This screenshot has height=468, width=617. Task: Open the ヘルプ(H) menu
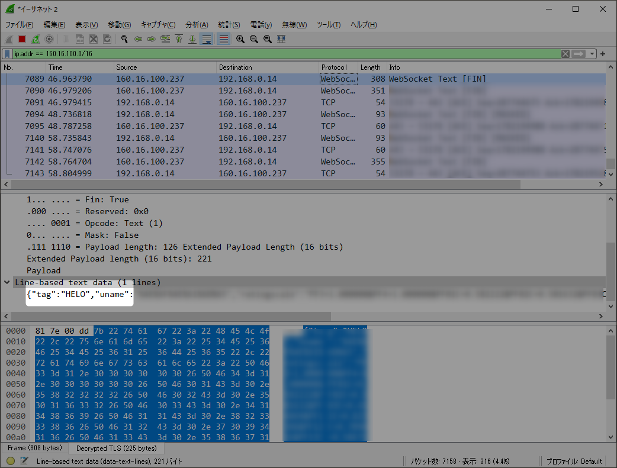coord(364,24)
